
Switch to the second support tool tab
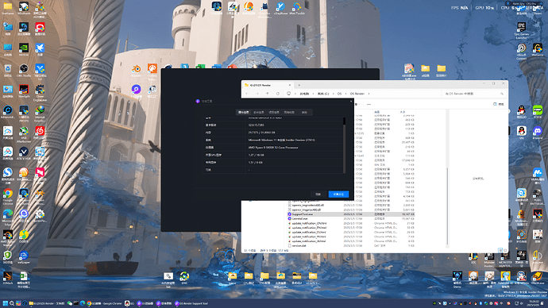tap(259, 113)
